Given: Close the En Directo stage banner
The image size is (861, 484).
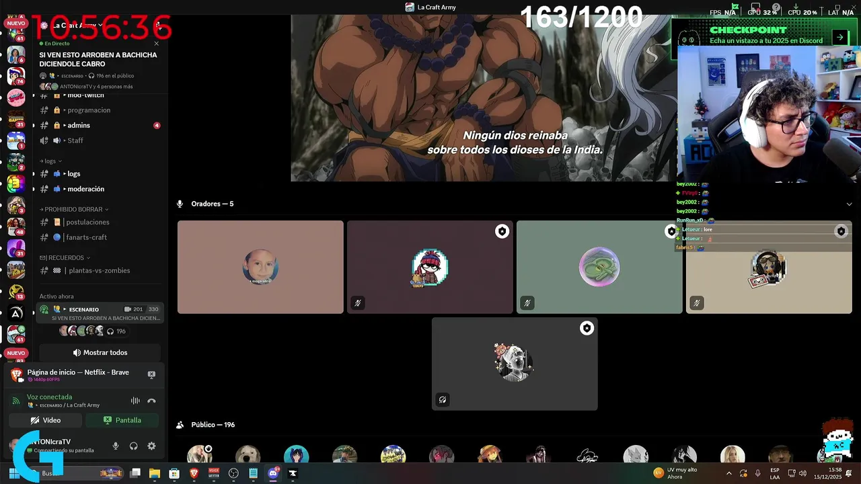Looking at the screenshot, I should click(157, 44).
